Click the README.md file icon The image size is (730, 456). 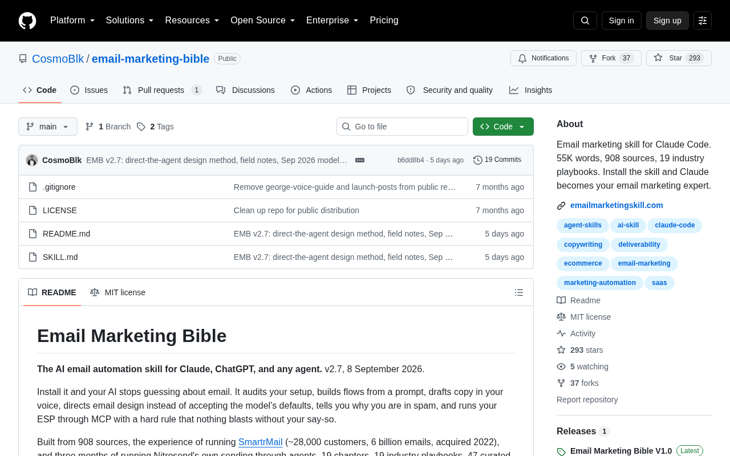point(33,234)
